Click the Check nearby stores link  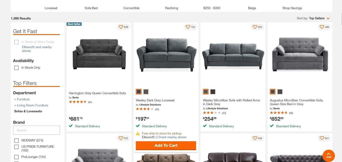172,137
